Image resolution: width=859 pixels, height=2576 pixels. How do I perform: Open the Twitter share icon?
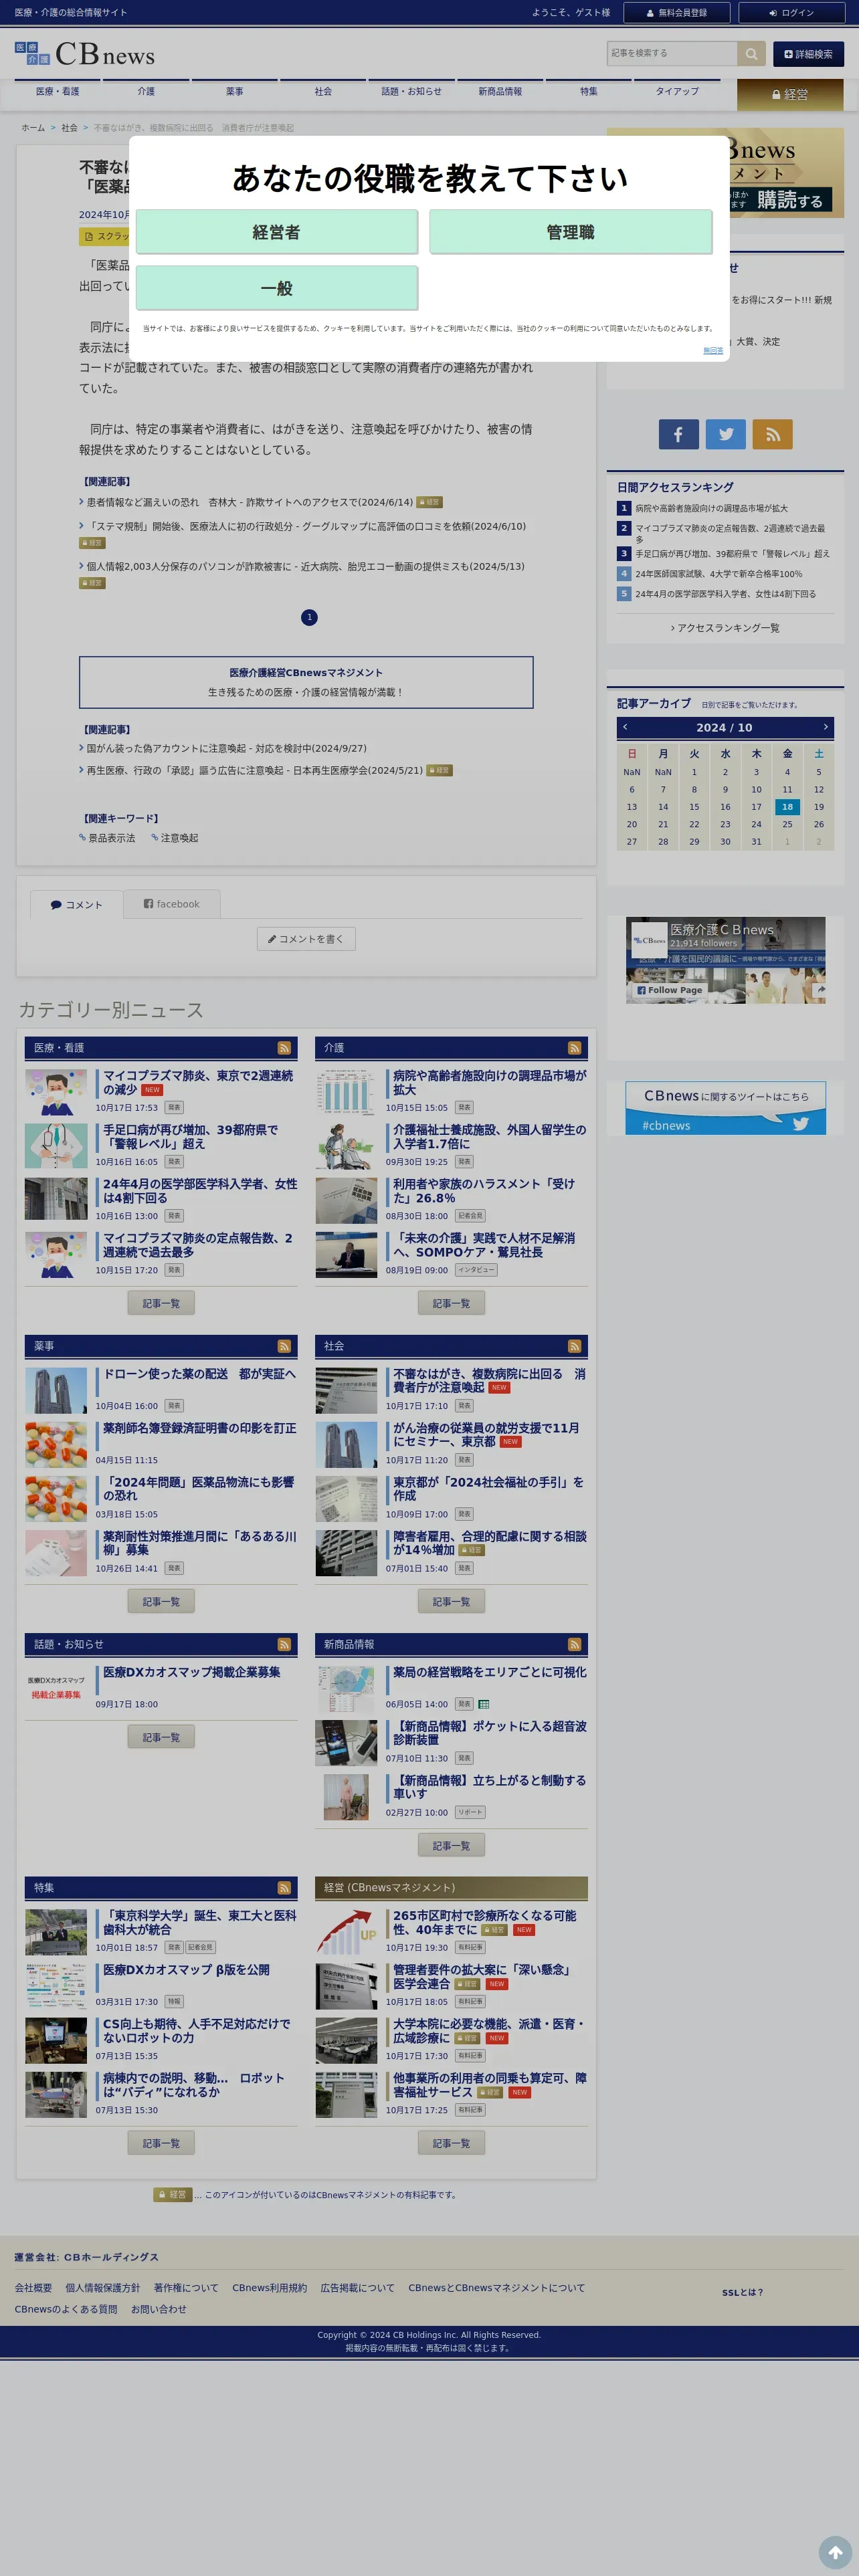click(726, 434)
